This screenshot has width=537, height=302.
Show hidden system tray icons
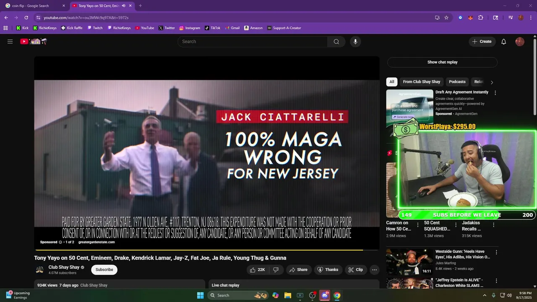(x=485, y=295)
